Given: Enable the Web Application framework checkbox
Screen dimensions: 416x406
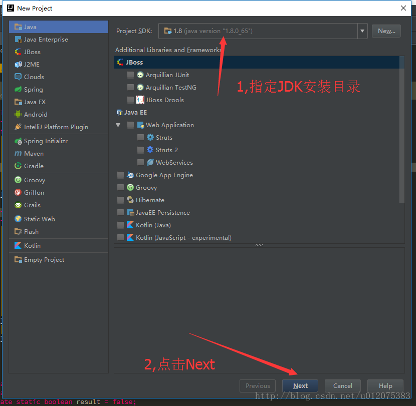Looking at the screenshot, I should pos(130,125).
